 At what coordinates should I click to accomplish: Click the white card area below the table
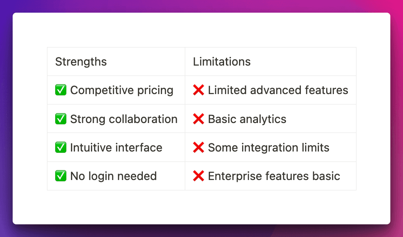(x=201, y=207)
